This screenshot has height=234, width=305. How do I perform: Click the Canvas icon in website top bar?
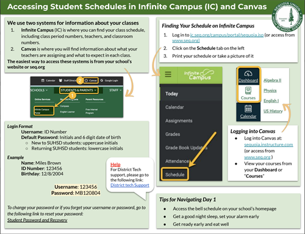coord(86,80)
